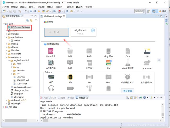Select the AT client component icon
Viewport: 170px width, 128px height.
pos(51,63)
